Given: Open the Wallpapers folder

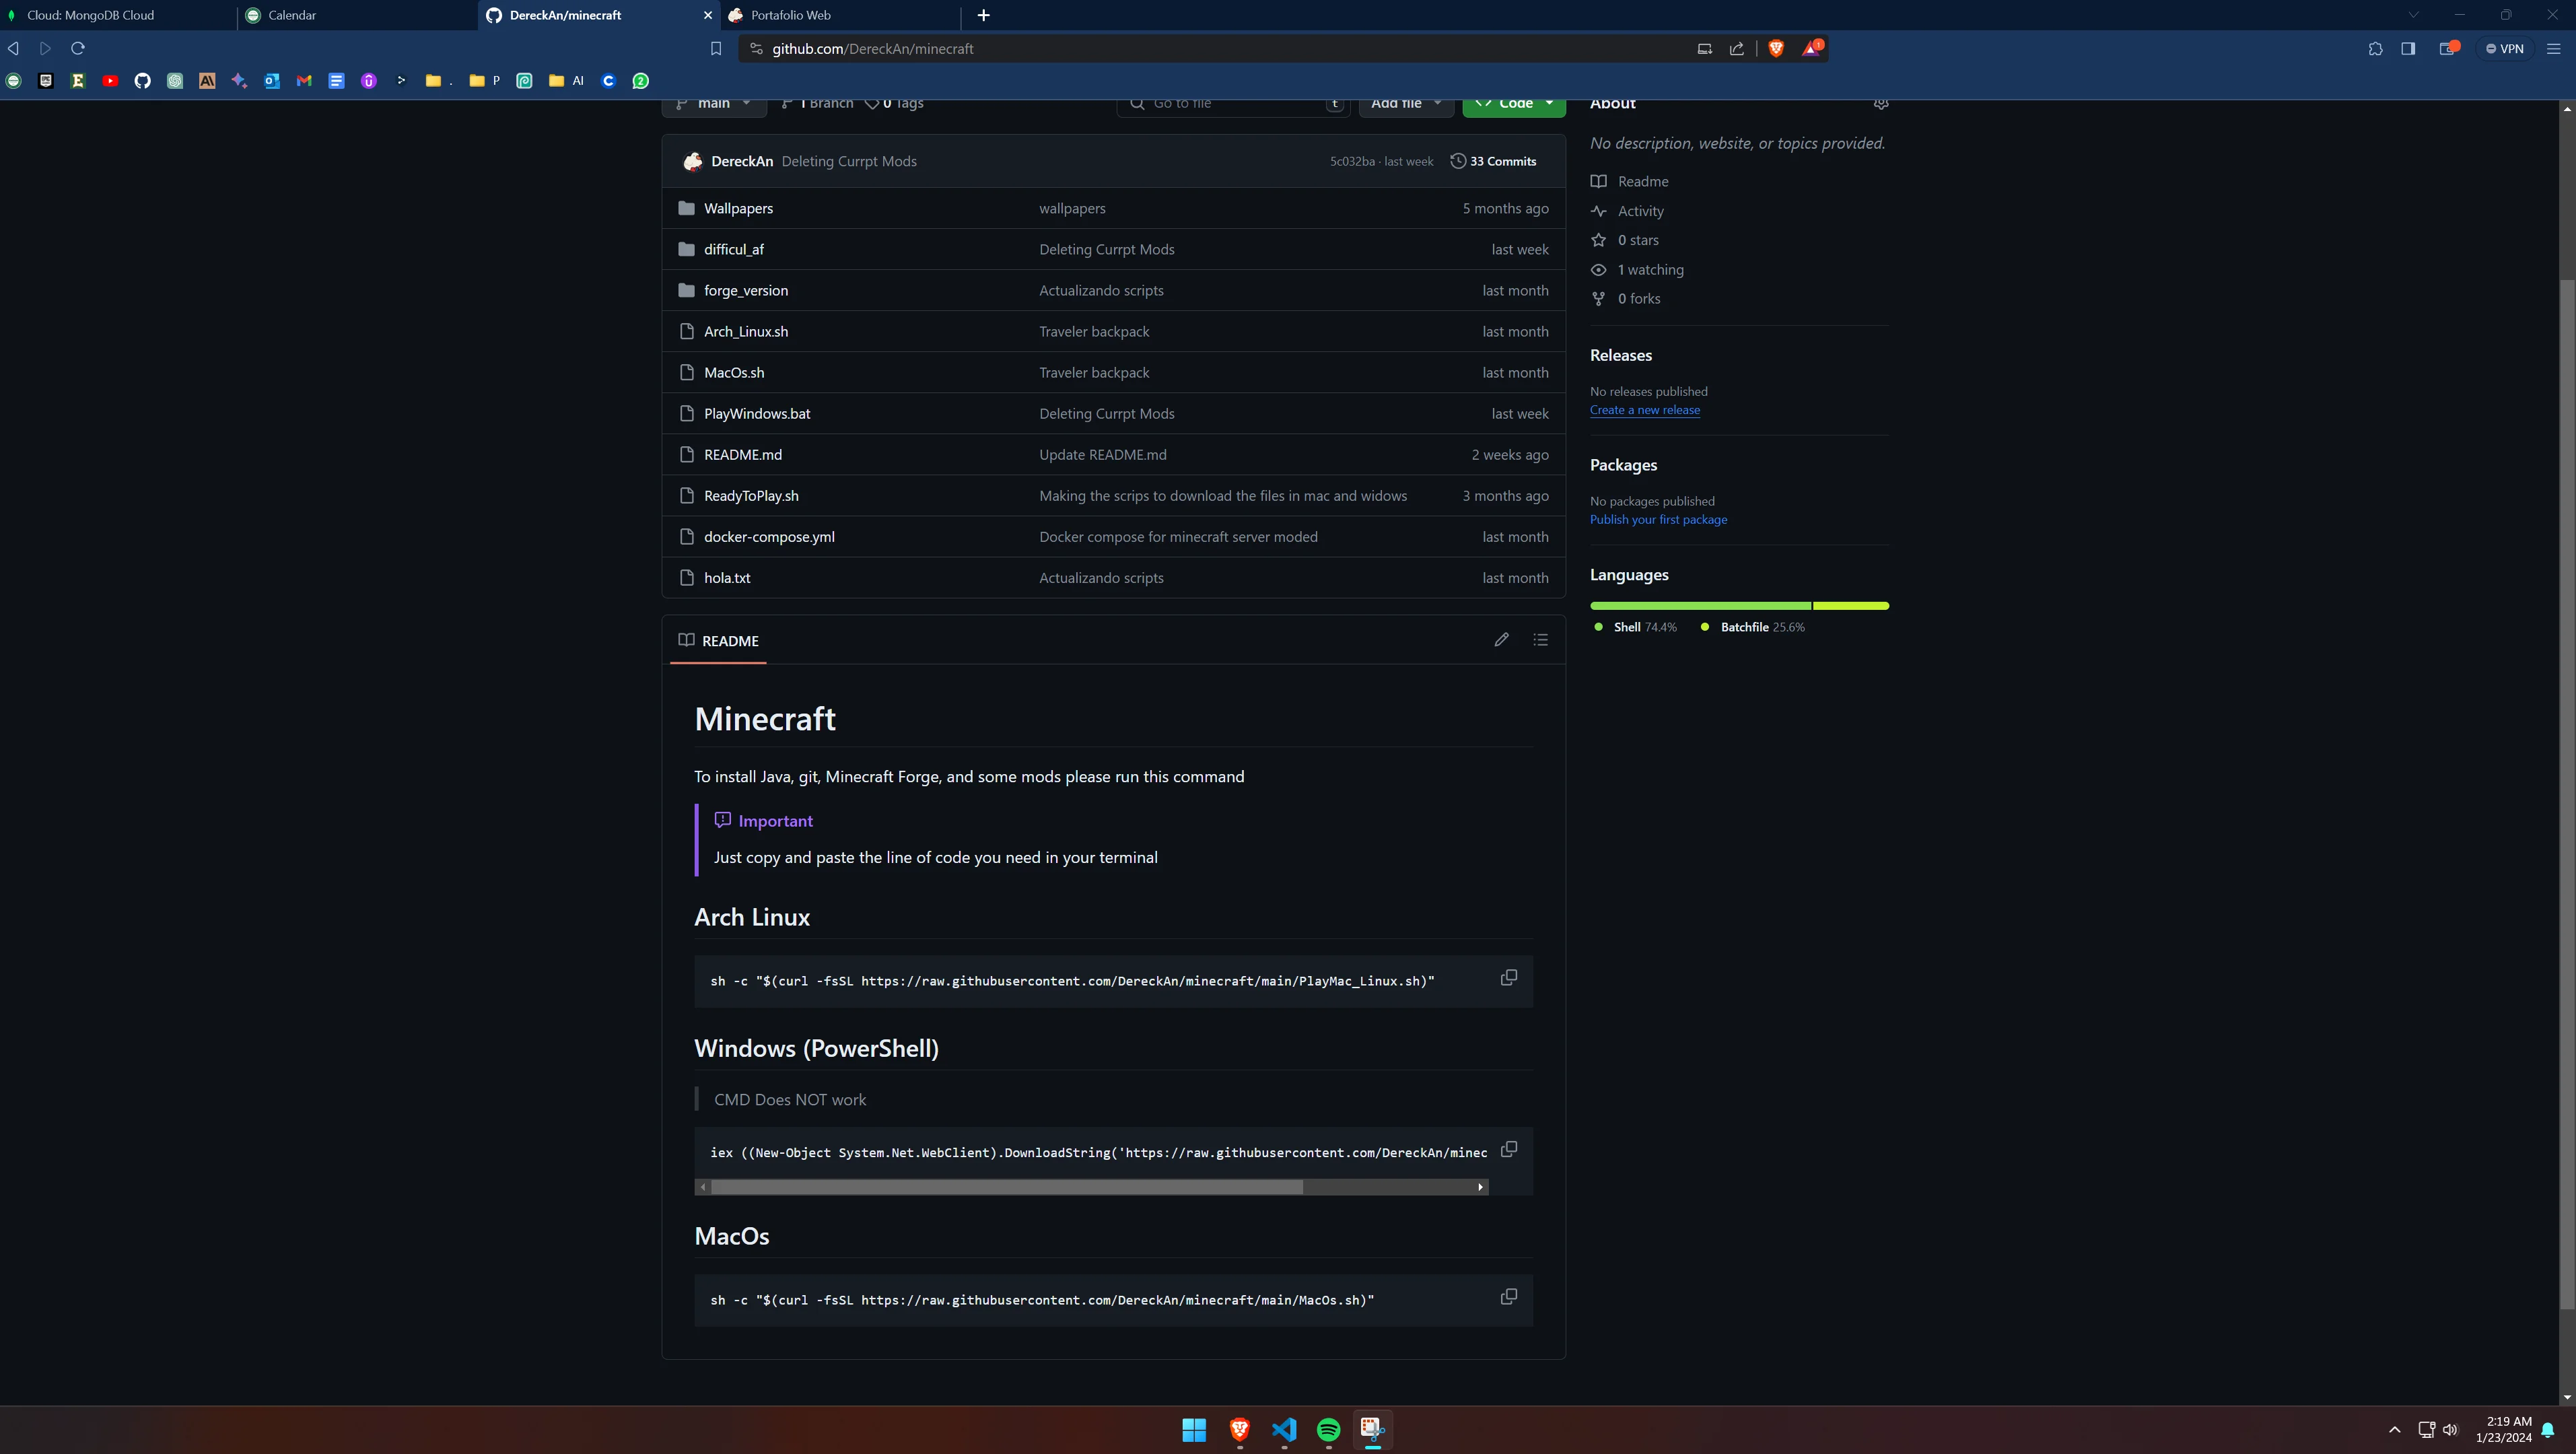Looking at the screenshot, I should 738,208.
